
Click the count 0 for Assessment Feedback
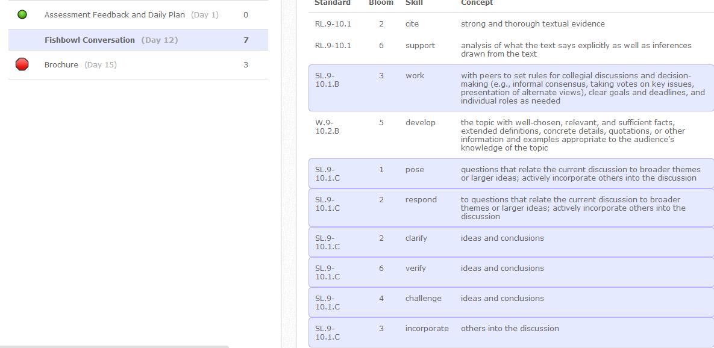pos(246,14)
